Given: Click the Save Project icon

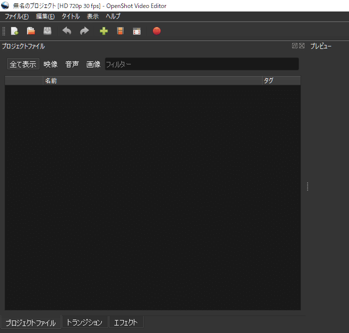Looking at the screenshot, I should click(x=47, y=31).
